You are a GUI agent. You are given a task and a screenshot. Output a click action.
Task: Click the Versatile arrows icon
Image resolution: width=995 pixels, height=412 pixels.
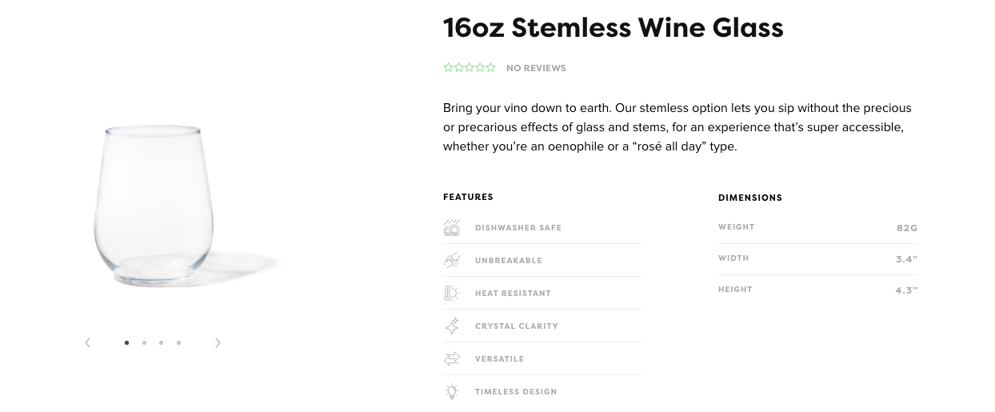tap(451, 358)
